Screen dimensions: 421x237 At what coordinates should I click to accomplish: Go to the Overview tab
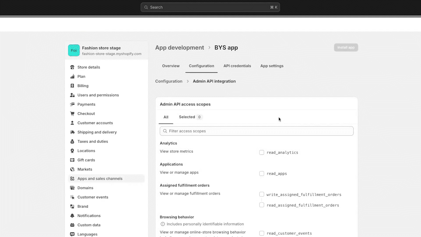pos(171,66)
